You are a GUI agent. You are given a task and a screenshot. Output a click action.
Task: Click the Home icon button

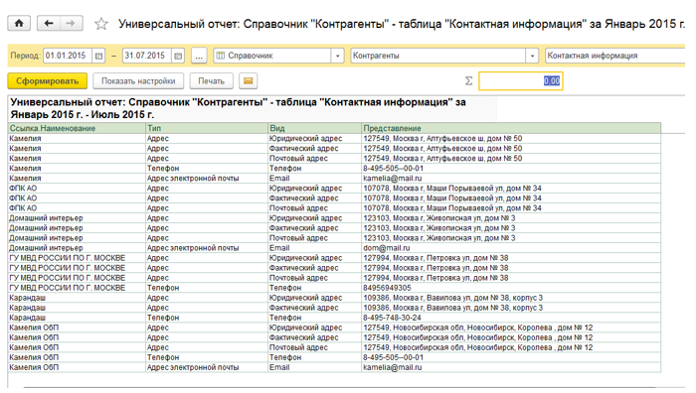(19, 24)
